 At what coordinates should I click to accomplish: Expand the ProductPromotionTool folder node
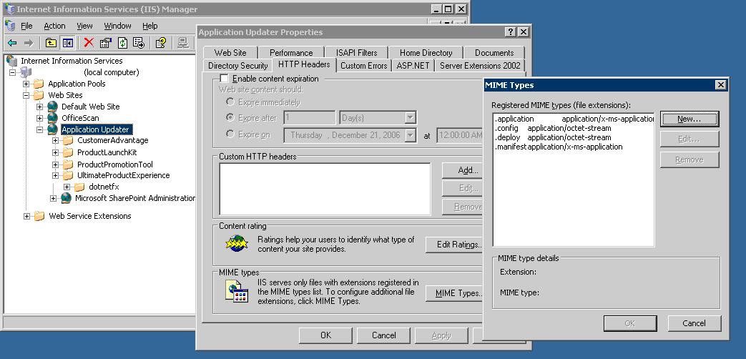coord(55,164)
